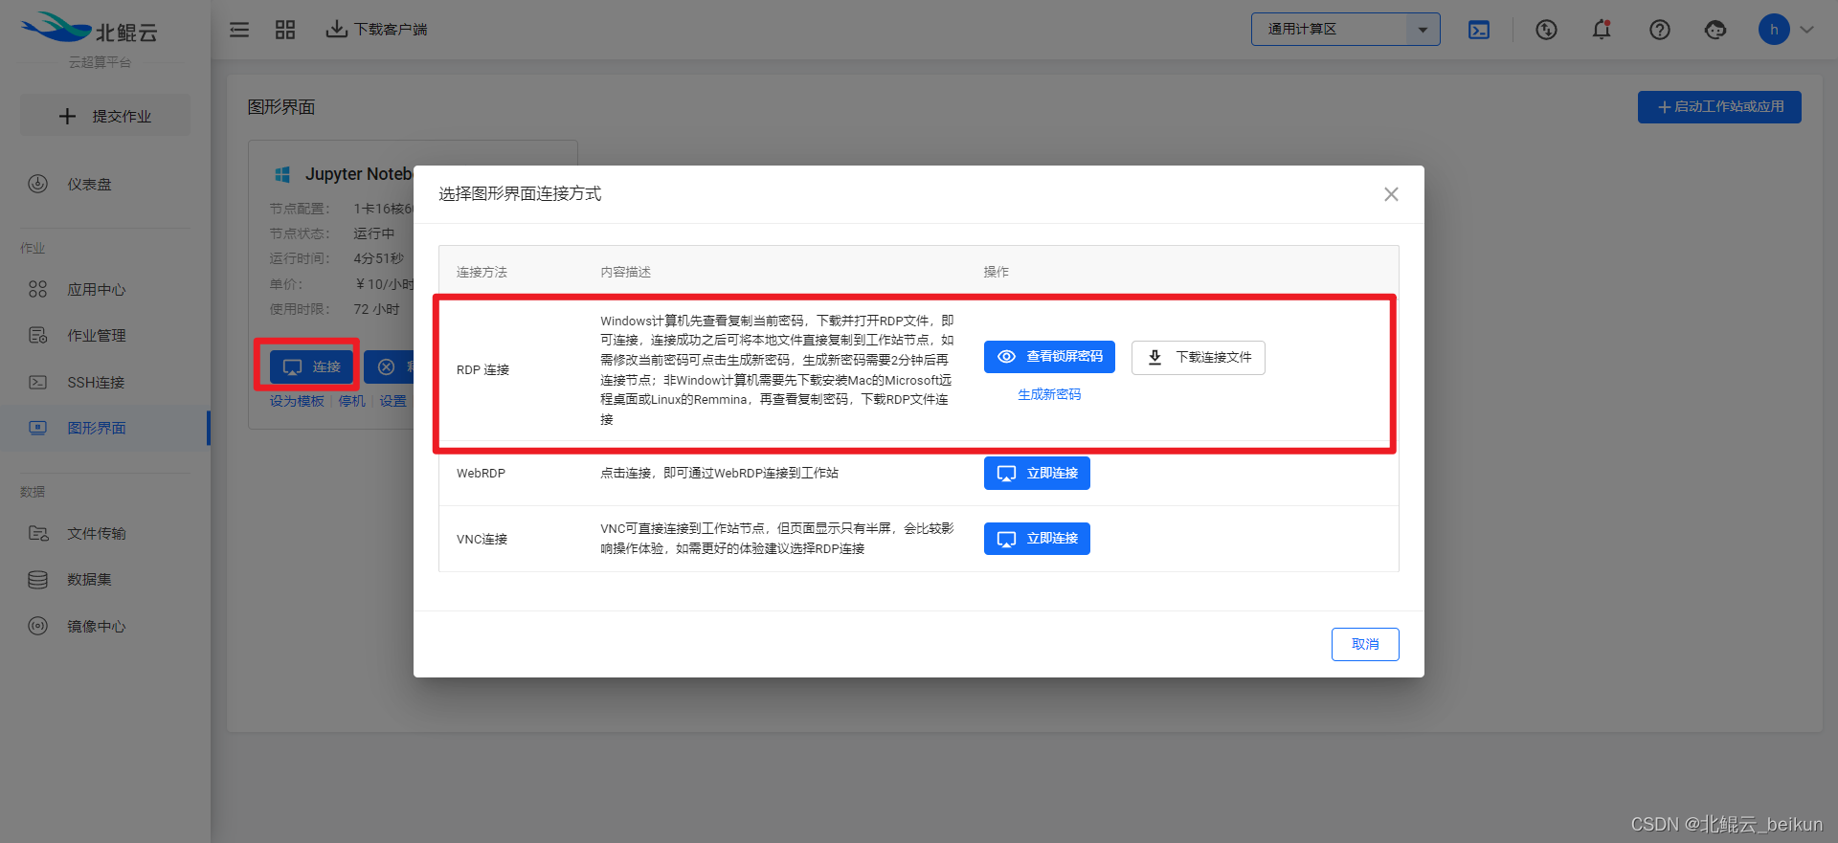The height and width of the screenshot is (843, 1838).
Task: Click the 'WebRDP' method cell
Action: tap(481, 473)
